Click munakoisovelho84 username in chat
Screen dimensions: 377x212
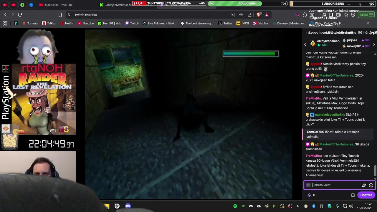pyautogui.click(x=329, y=115)
